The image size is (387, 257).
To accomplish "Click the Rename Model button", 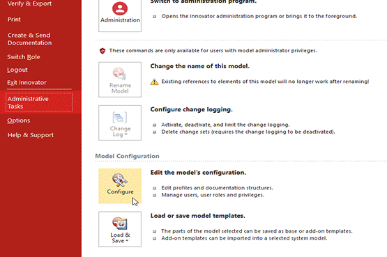I will [x=120, y=79].
